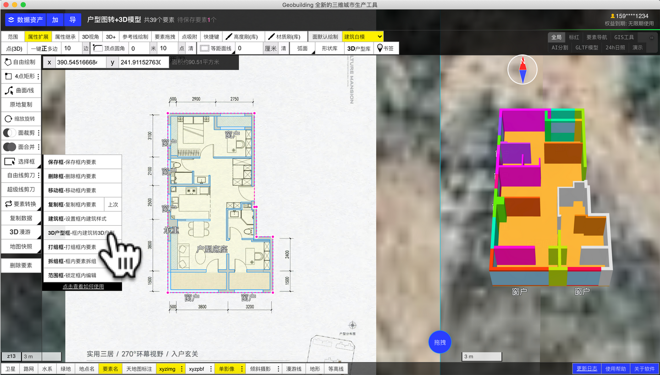
Task: Select the 材质刷(库) material brush
Action: click(x=286, y=37)
